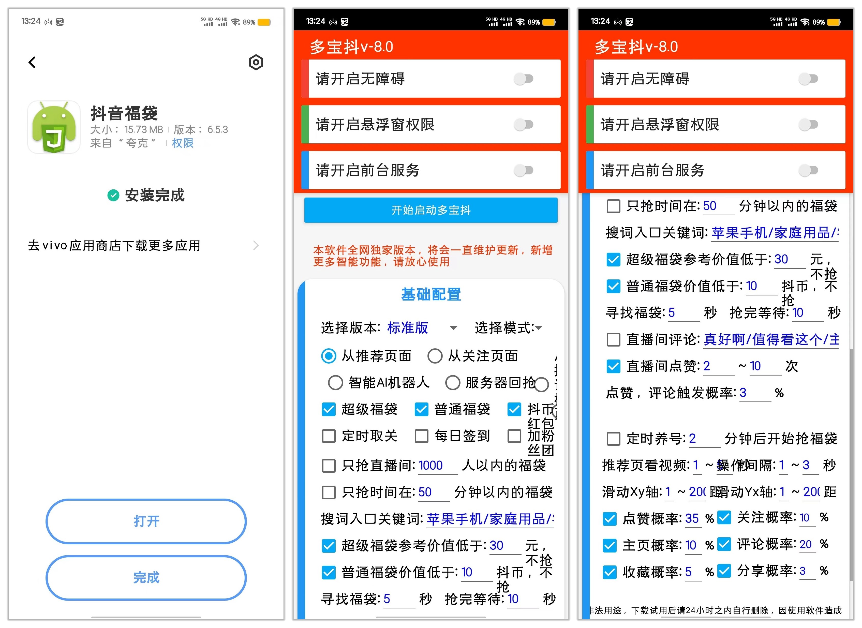Viewport: 862px width, 628px height.
Task: Edit 搜词入口关键词 field in middle screen
Action: tap(490, 519)
